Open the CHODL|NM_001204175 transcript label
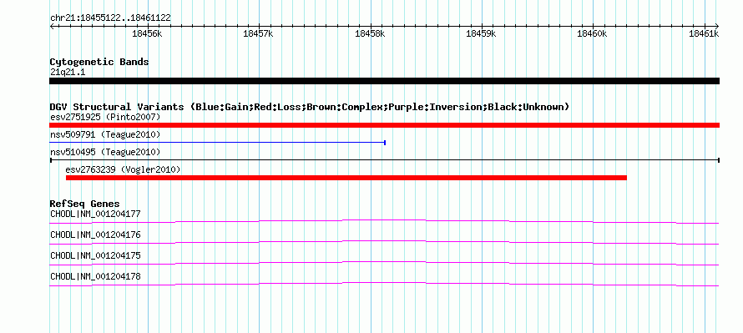Image resolution: width=743 pixels, height=333 pixels. 96,255
